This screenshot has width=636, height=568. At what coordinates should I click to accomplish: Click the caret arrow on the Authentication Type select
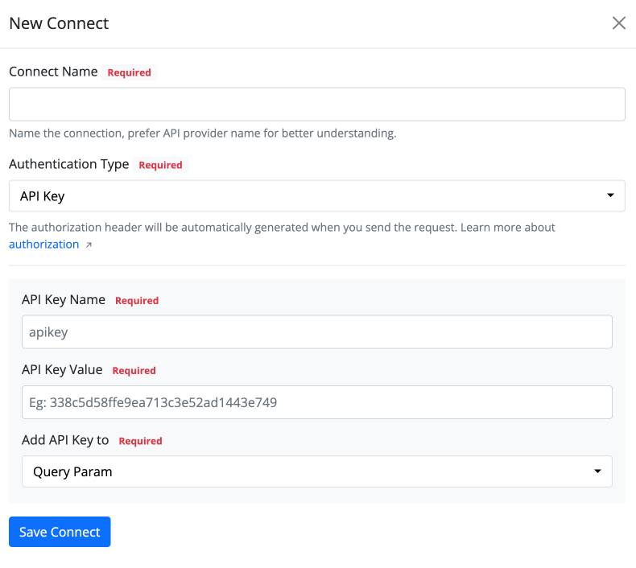pos(610,196)
